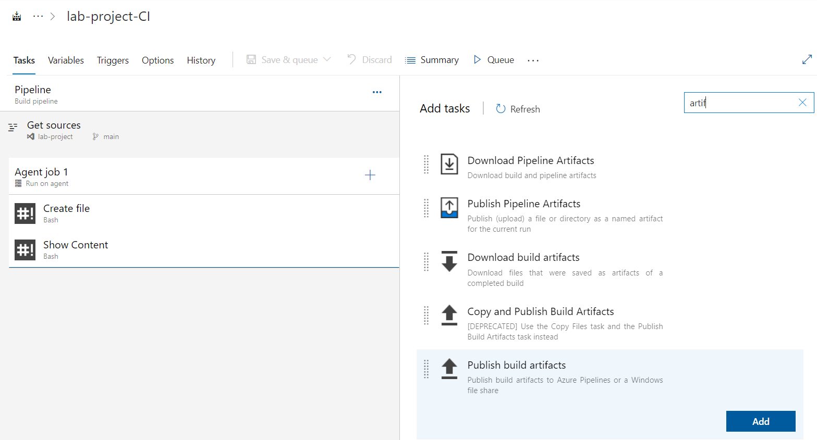Open the Azure Pipelines project icon
Screen dimensions: 817x440
click(x=17, y=16)
